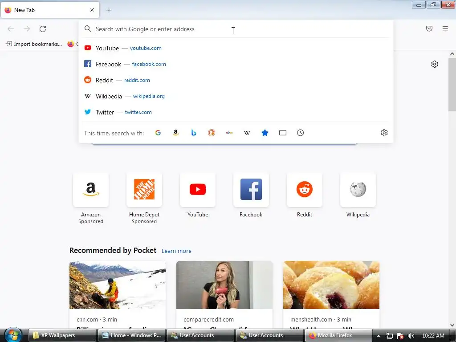Screen dimensions: 456x342
Task: Open the cnn.com Pocket story image
Action: point(118,285)
